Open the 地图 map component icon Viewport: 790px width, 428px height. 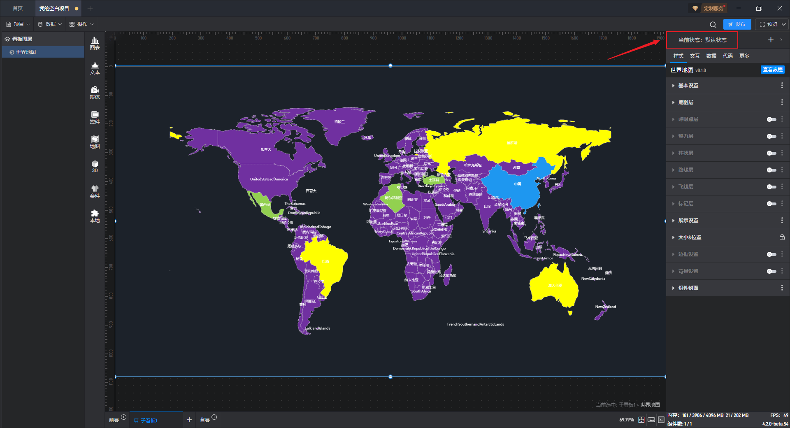point(95,142)
